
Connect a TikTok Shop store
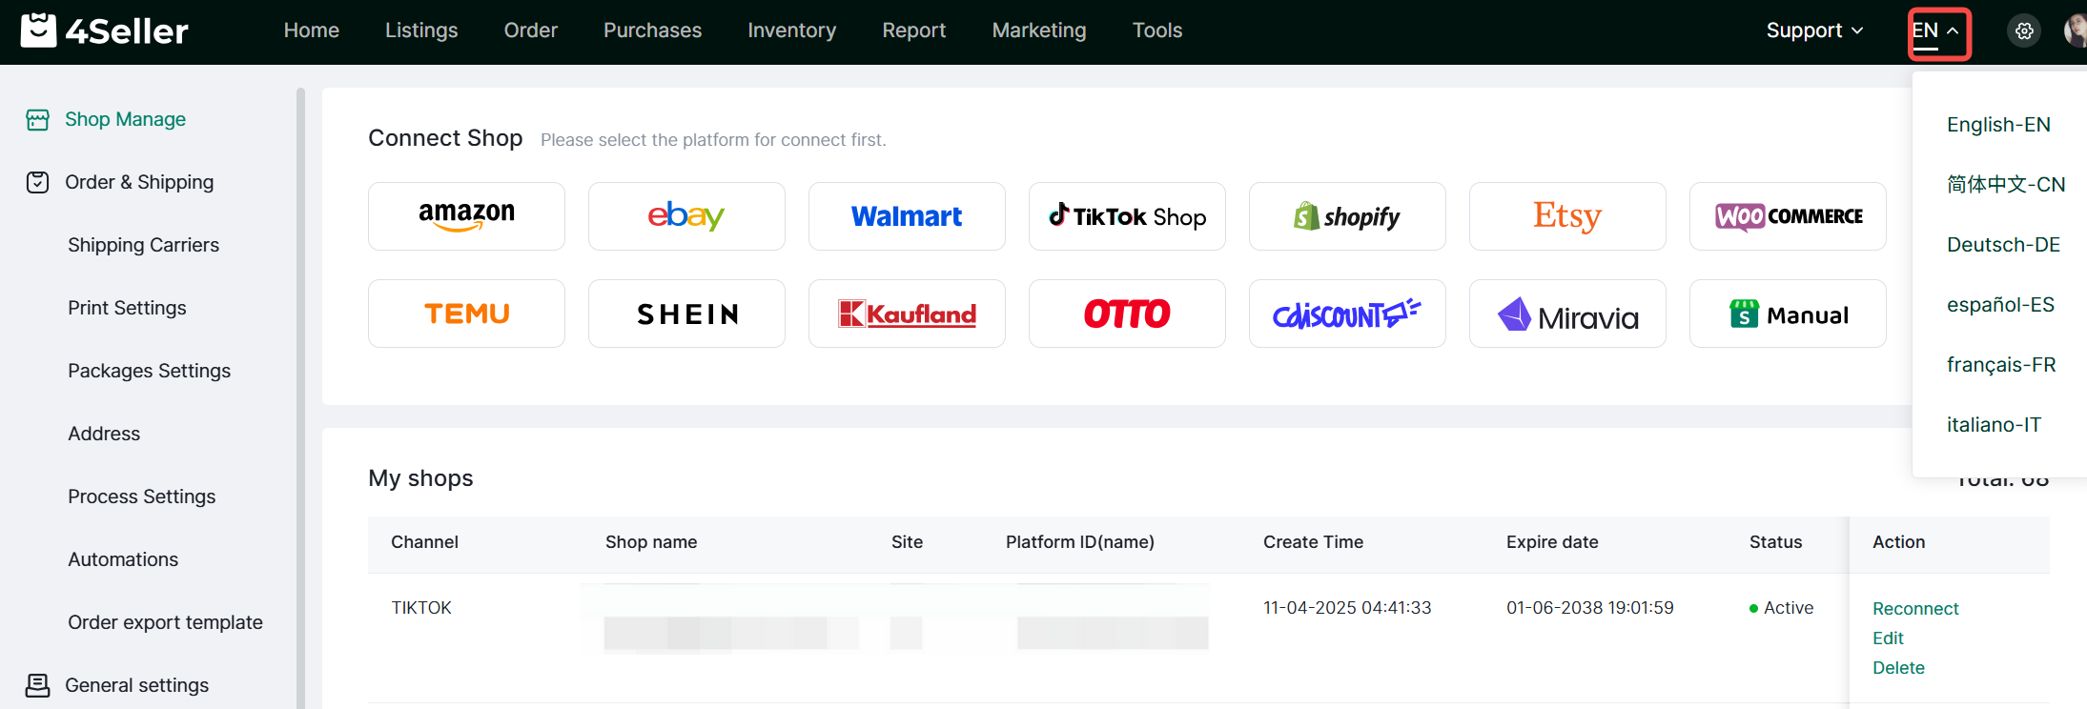(1127, 216)
